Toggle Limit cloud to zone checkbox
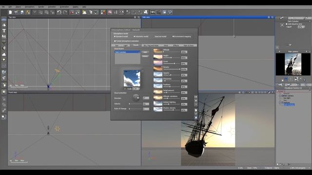The width and height of the screenshot is (312, 175). [287, 24]
